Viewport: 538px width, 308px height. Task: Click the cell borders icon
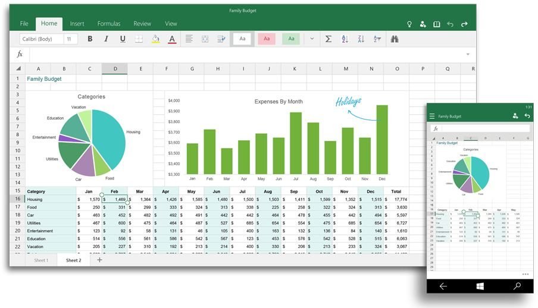point(139,39)
